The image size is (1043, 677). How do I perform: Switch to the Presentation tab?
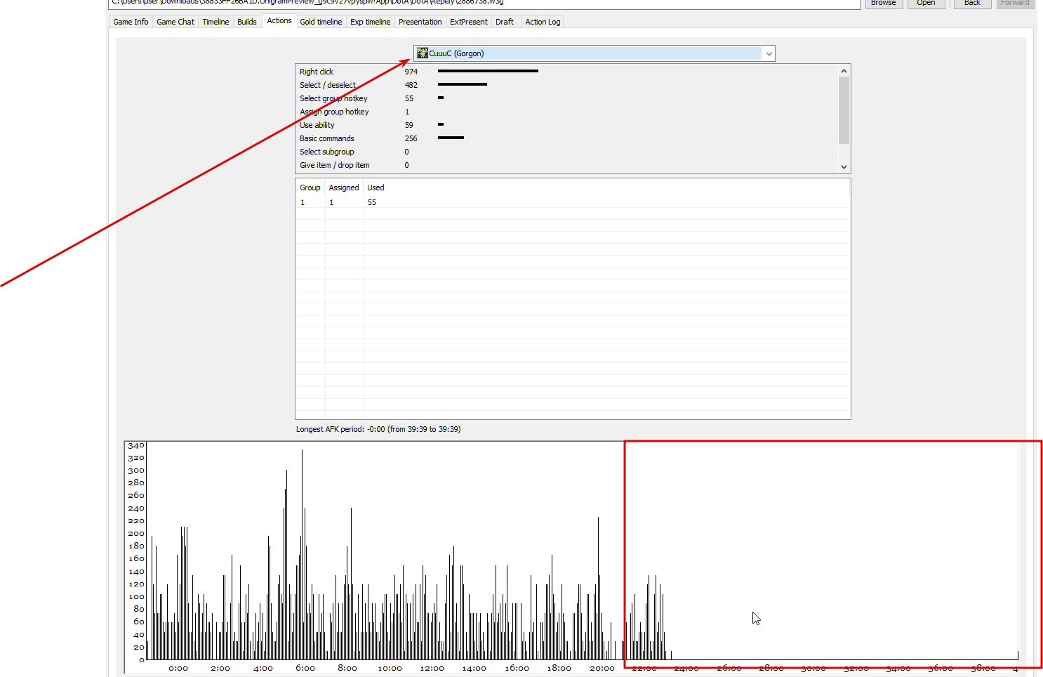pyautogui.click(x=420, y=22)
